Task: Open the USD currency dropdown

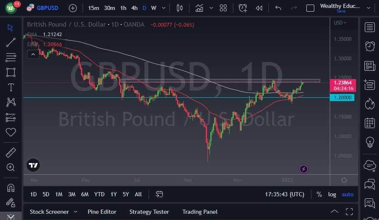Action: pyautogui.click(x=340, y=22)
